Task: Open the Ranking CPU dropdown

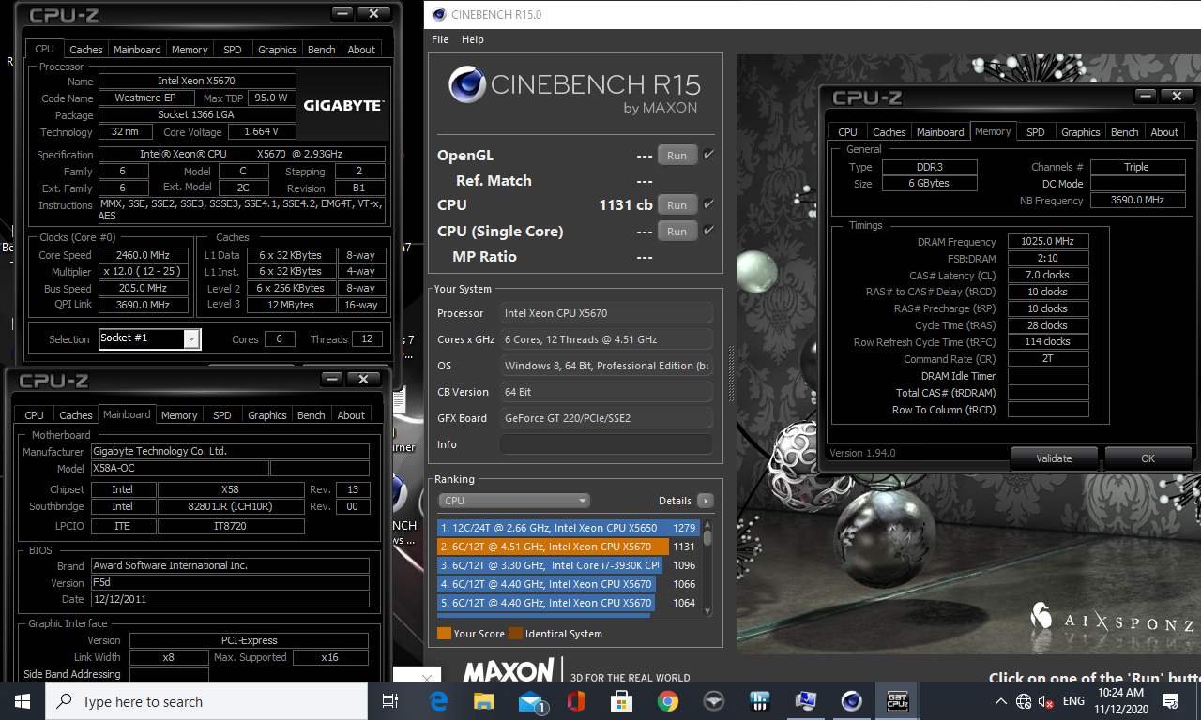Action: point(513,501)
